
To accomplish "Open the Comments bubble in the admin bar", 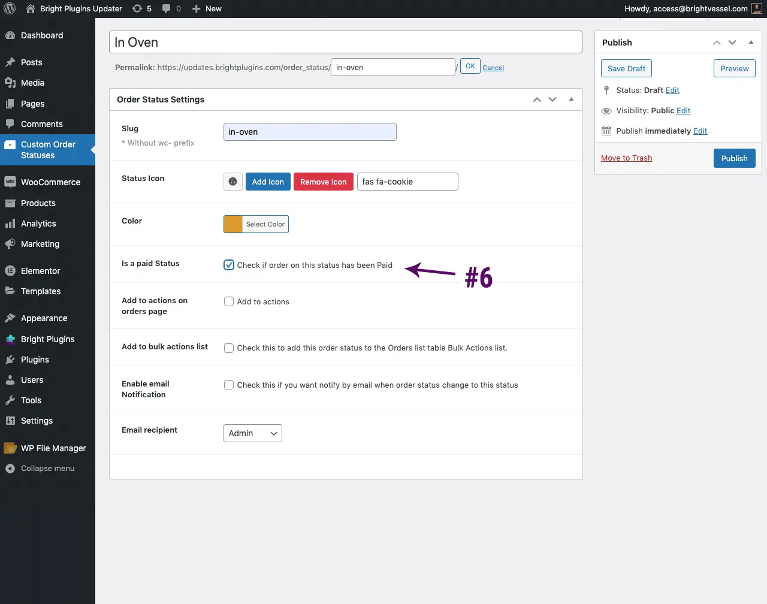I will pos(171,8).
